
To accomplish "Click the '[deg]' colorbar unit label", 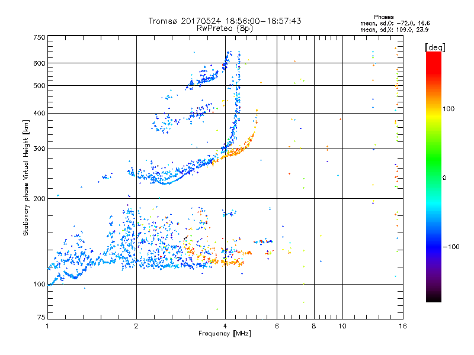I will tap(435, 47).
